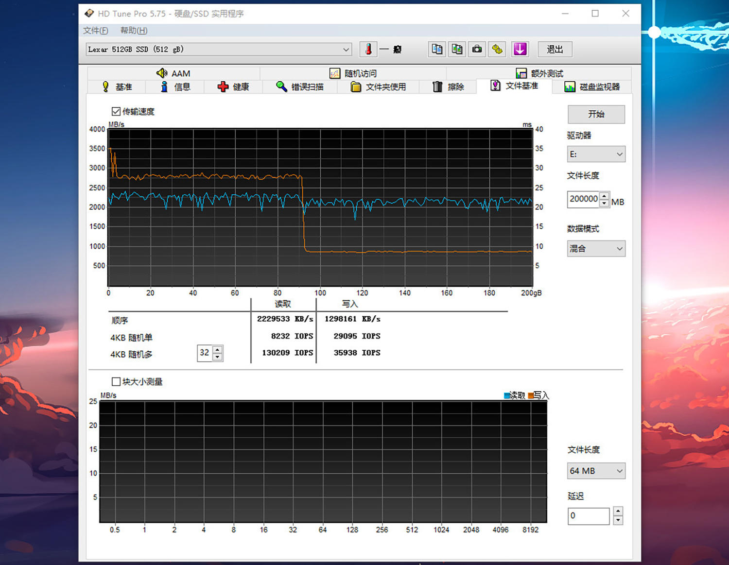Click the 130209 IOPS read value
Viewport: 729px width, 565px height.
[x=287, y=353]
